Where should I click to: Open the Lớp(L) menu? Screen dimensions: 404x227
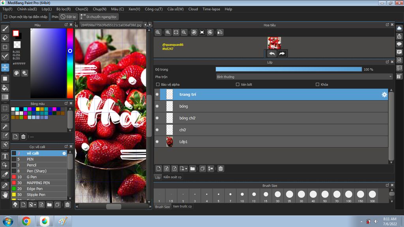point(47,9)
